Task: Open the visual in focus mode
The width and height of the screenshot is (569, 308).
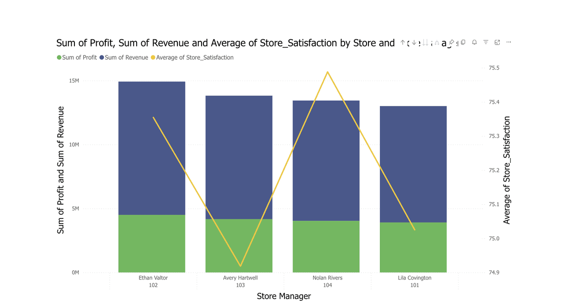Action: pos(497,42)
